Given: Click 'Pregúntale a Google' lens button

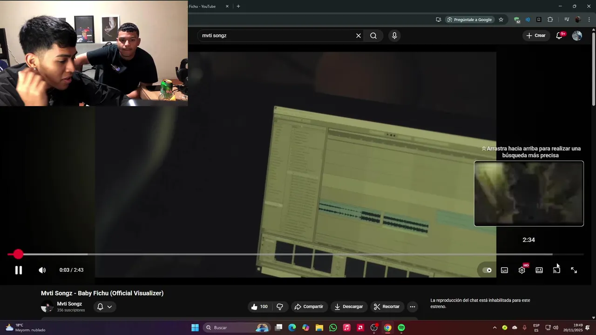Looking at the screenshot, I should tap(469, 20).
